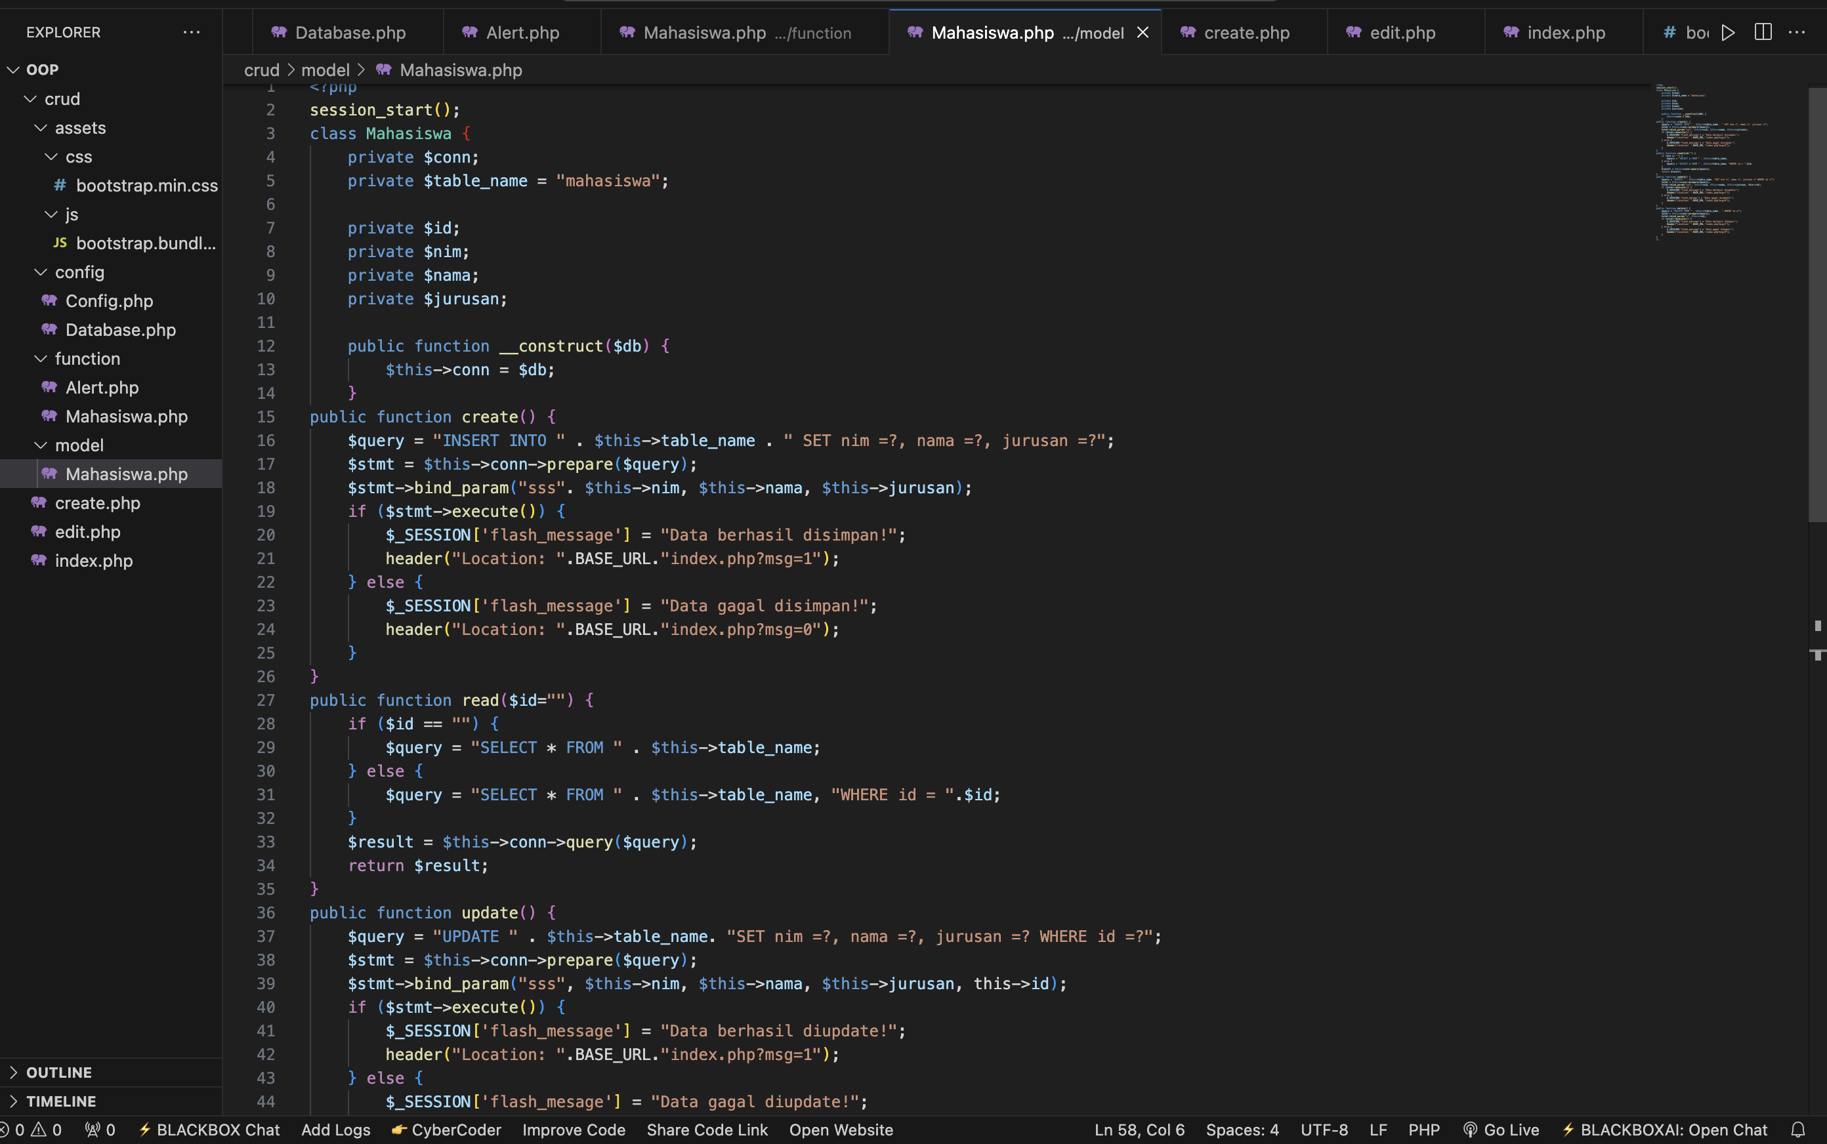Open Config.php from the Explorer

(x=110, y=300)
